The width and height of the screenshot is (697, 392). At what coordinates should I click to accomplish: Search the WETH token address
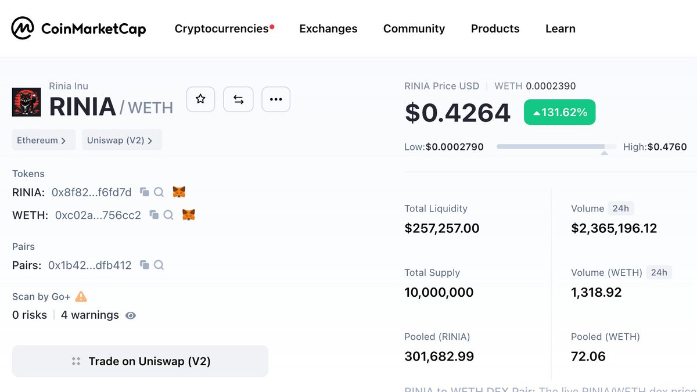coord(168,215)
